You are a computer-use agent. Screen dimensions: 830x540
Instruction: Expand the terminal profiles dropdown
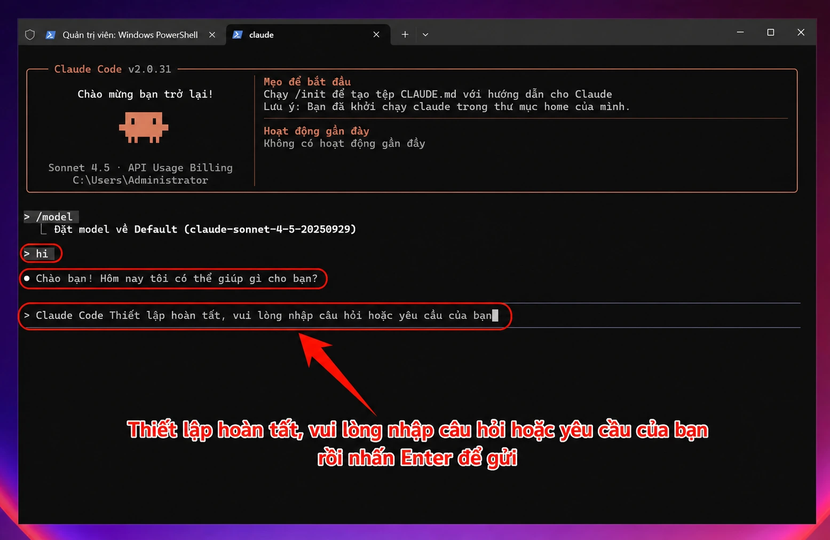[x=425, y=35]
